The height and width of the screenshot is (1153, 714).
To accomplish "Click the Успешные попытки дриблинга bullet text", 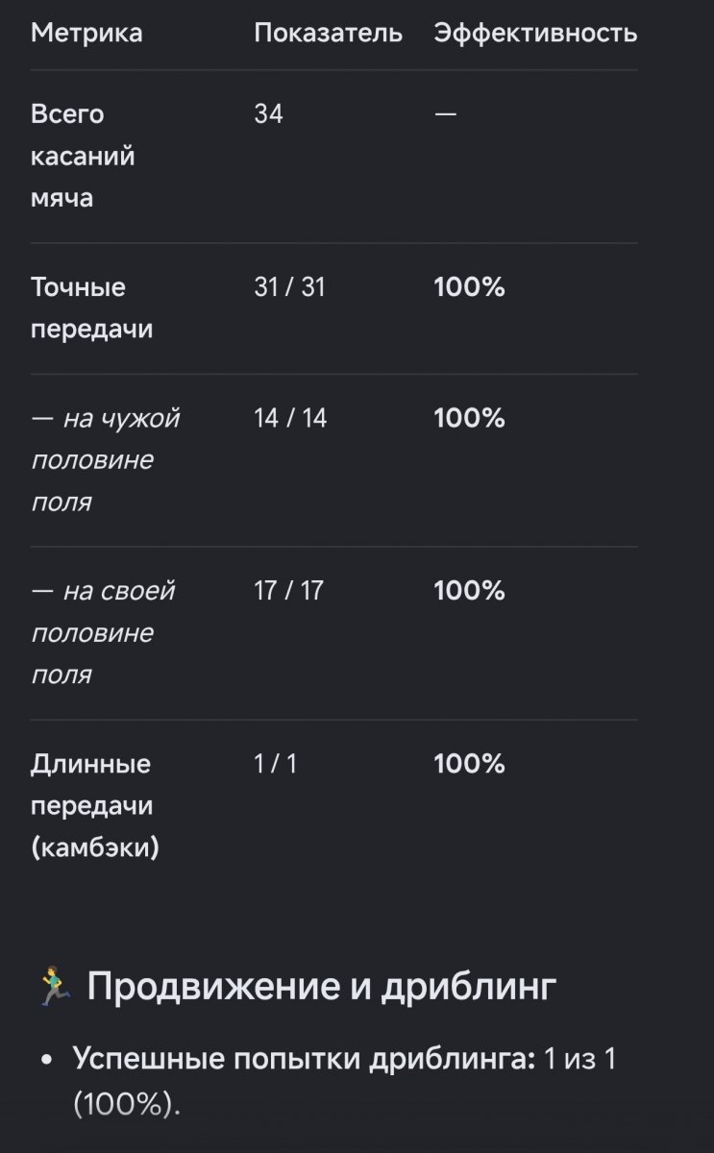I will pyautogui.click(x=305, y=1060).
